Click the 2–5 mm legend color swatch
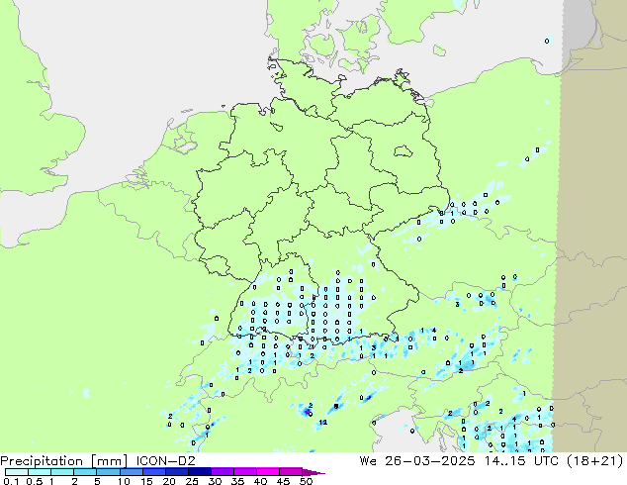Viewport: 627px width, 485px height. click(x=85, y=472)
